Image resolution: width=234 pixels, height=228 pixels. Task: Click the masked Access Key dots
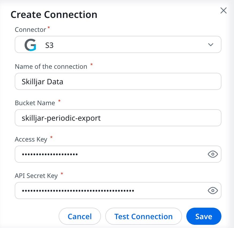(x=50, y=154)
